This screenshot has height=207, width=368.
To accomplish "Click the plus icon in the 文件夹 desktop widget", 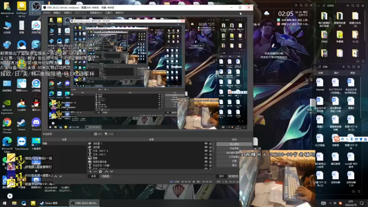I will point(348,6).
